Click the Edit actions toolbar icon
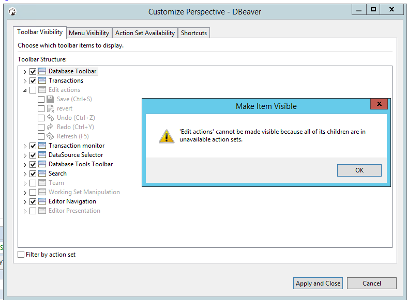Viewport: 407px width, 300px height. coord(42,90)
